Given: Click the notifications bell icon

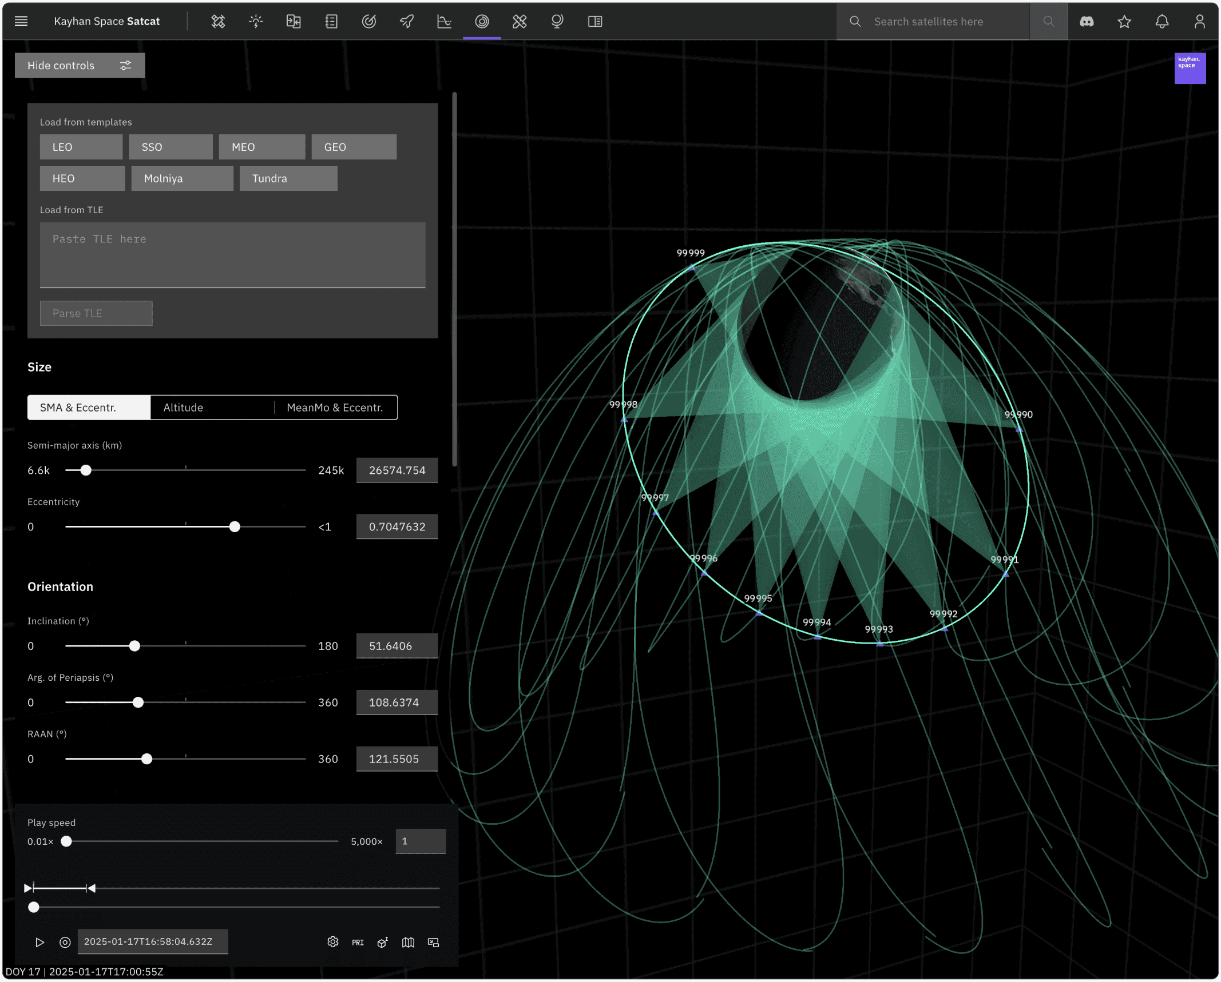Looking at the screenshot, I should pyautogui.click(x=1161, y=22).
